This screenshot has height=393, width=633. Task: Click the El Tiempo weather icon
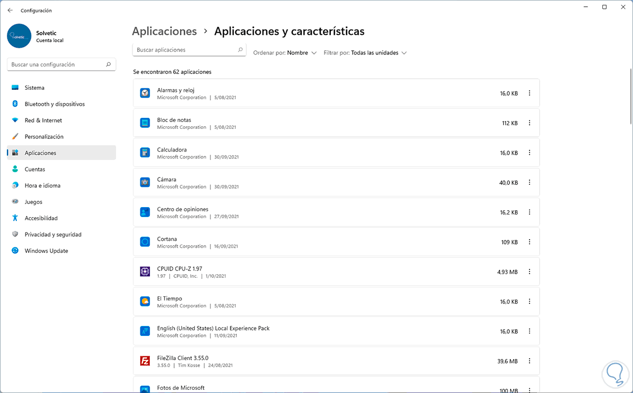pos(145,302)
